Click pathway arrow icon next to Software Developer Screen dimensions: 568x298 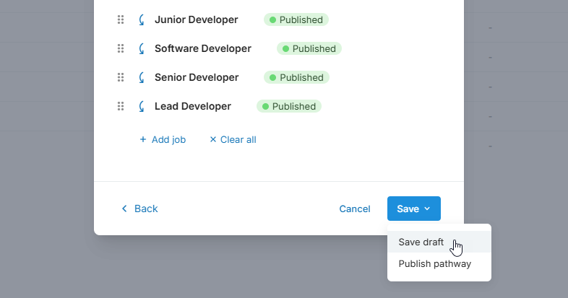click(x=142, y=49)
